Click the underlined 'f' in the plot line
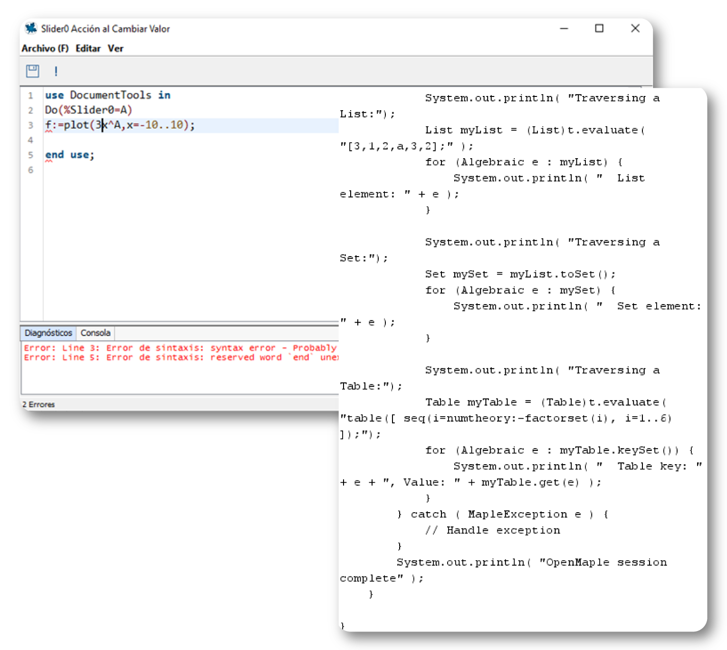 (48, 125)
